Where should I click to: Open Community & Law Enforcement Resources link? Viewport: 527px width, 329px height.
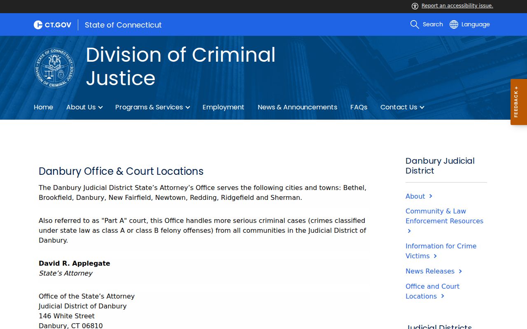pyautogui.click(x=444, y=221)
